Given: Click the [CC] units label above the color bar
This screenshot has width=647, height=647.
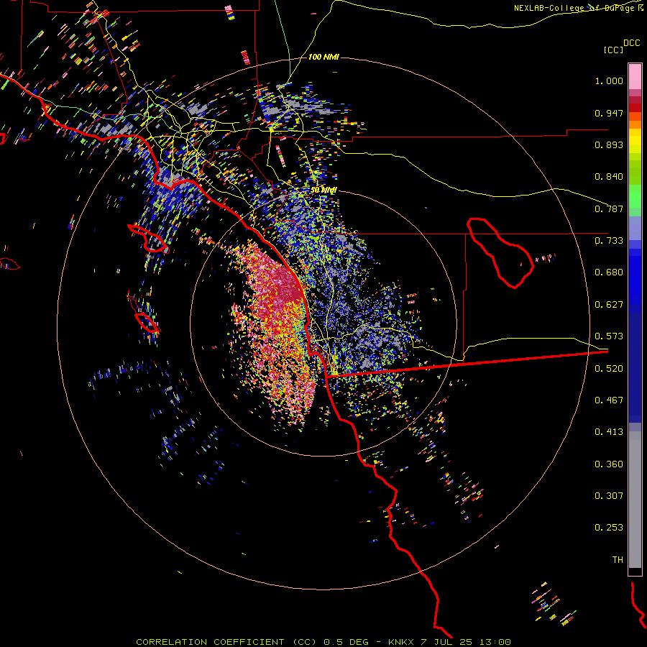Looking at the screenshot, I should coord(613,50).
